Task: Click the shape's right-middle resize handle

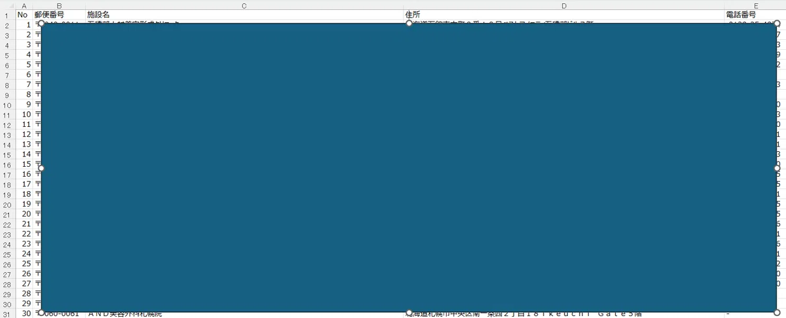Action: click(x=777, y=168)
